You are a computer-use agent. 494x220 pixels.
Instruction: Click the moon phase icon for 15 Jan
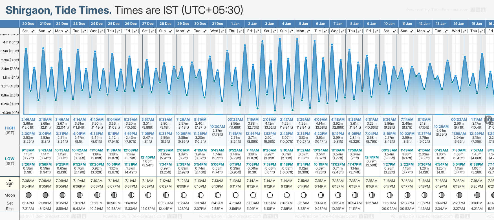coord(477,195)
